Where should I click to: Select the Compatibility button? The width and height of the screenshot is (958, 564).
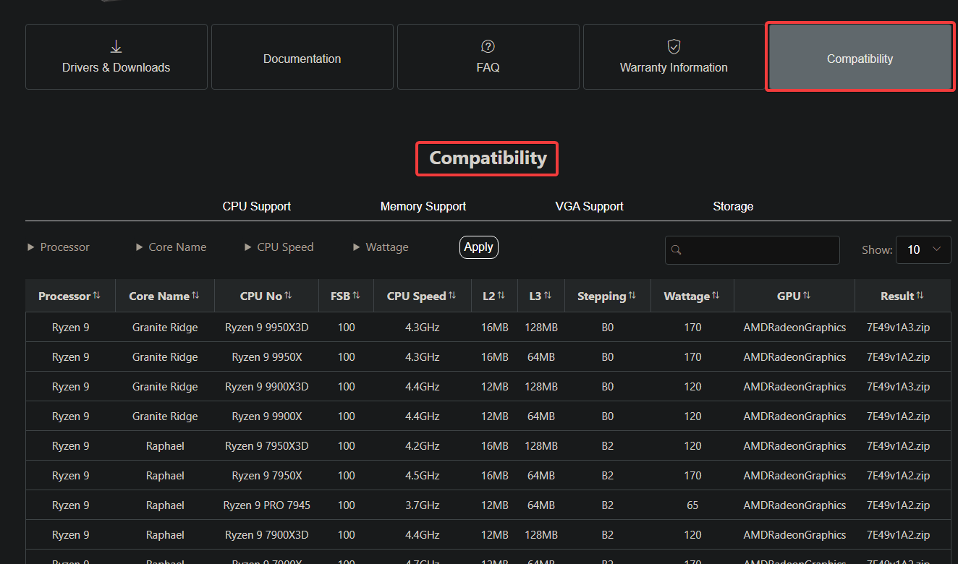click(860, 57)
